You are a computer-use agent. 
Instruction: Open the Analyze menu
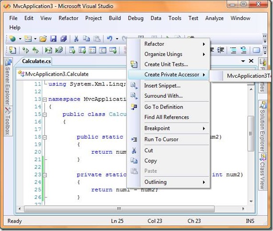(x=214, y=18)
